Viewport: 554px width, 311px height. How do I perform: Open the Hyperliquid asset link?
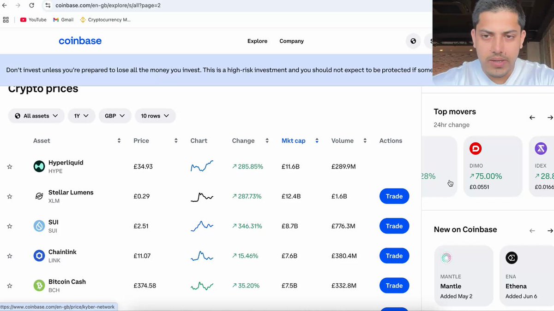pyautogui.click(x=66, y=163)
